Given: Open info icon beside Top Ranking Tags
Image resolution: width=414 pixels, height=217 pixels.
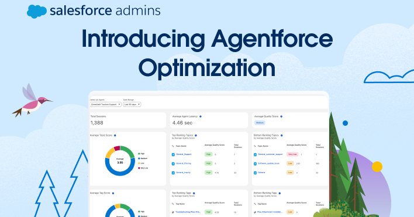Looking at the screenshot, I should [x=194, y=193].
